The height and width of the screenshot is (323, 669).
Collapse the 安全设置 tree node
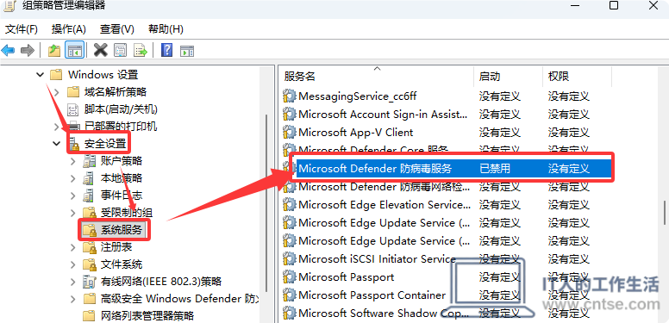(x=56, y=144)
